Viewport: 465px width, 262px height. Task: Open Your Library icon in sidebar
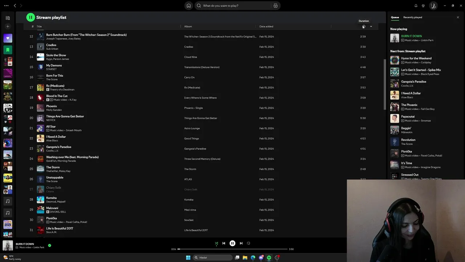click(8, 18)
